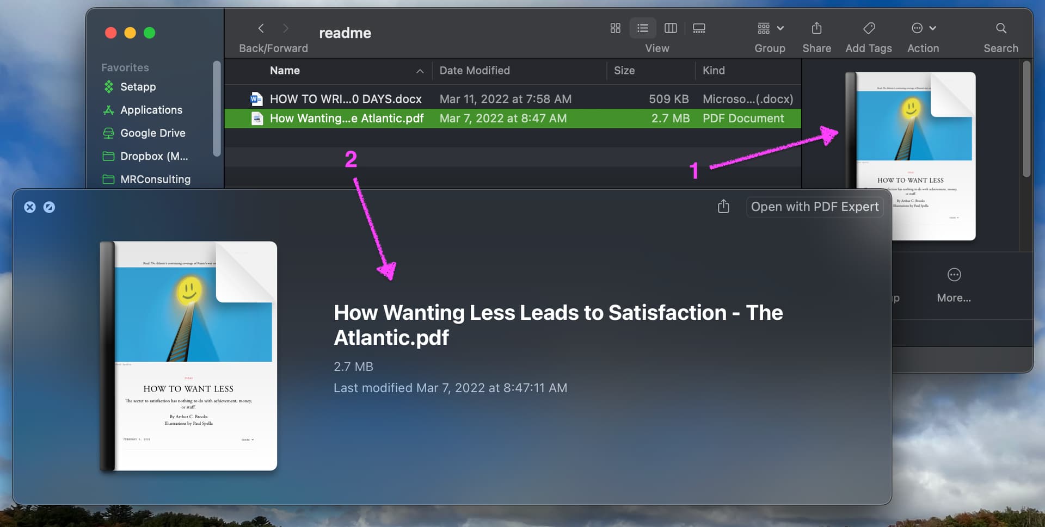Click the Favorites sidebar heading
Viewport: 1045px width, 527px height.
[125, 67]
